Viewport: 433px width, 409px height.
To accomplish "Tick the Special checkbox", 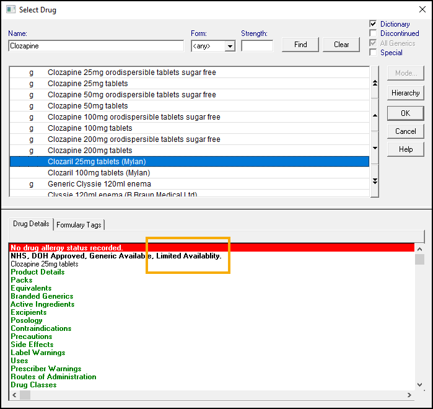I will click(373, 53).
